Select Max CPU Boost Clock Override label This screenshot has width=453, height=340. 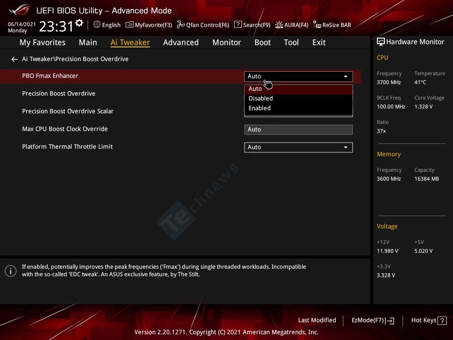(65, 129)
